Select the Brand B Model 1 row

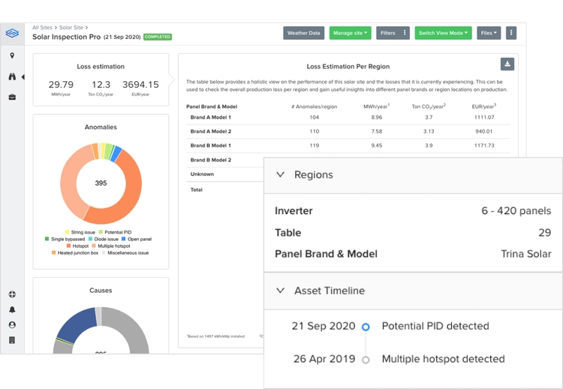click(348, 146)
